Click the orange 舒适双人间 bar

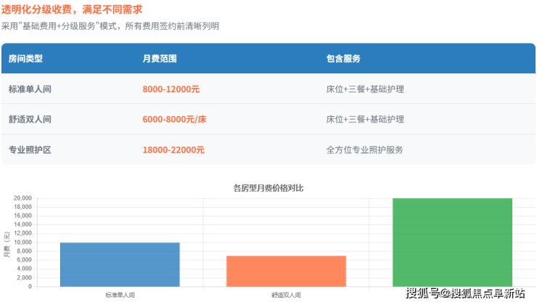pyautogui.click(x=286, y=271)
